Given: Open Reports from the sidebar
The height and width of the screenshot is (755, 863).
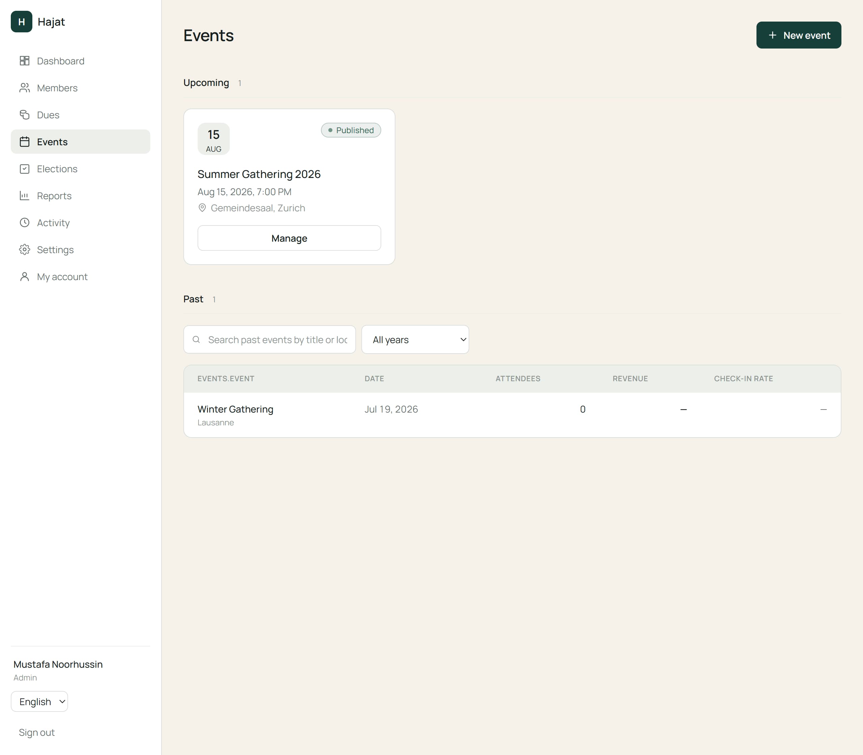Looking at the screenshot, I should tap(81, 195).
